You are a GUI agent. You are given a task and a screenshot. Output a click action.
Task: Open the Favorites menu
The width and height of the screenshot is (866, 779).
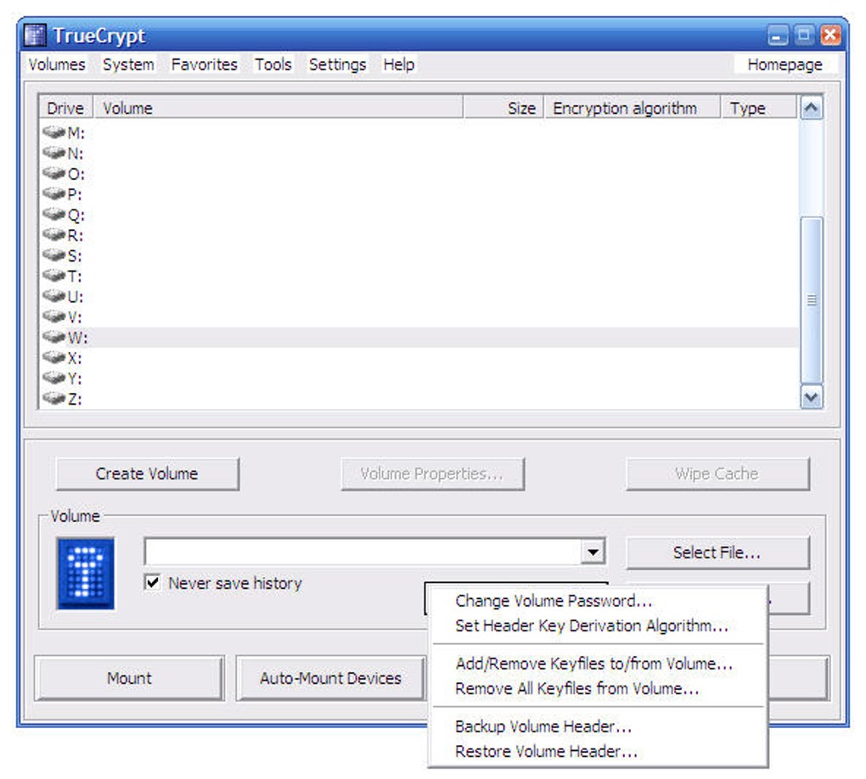[x=205, y=64]
